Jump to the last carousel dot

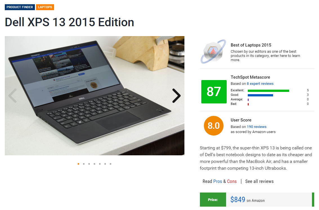(x=110, y=164)
